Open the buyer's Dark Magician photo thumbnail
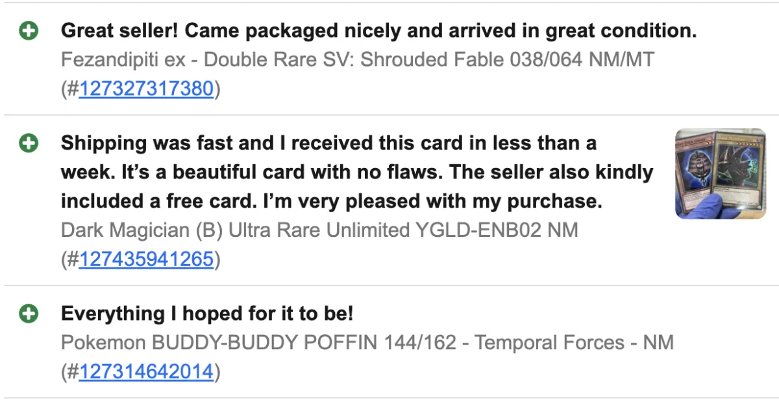The image size is (779, 403). [720, 173]
